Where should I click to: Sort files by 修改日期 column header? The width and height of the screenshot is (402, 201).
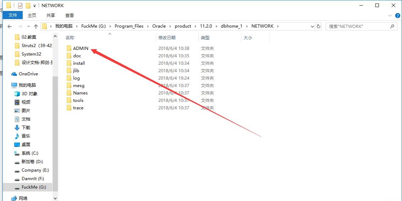(167, 38)
